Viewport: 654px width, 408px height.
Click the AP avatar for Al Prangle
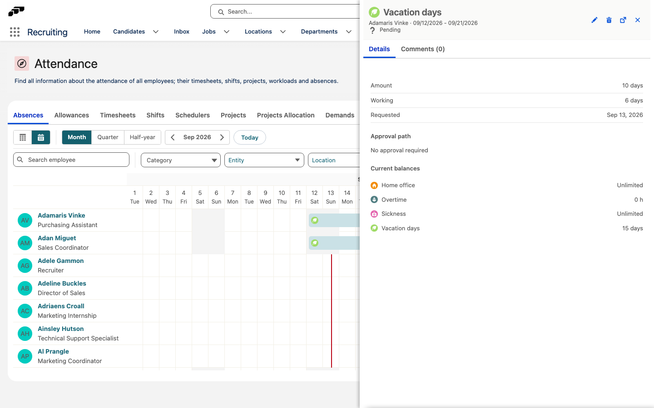(x=25, y=356)
